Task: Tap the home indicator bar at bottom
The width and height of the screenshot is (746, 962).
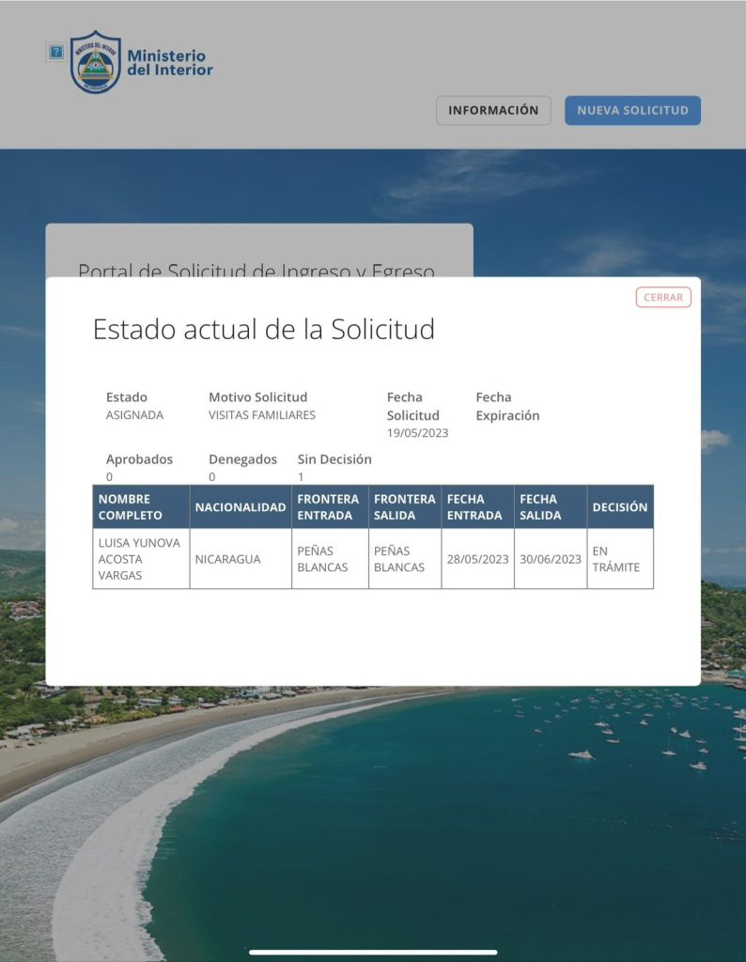Action: 373,953
